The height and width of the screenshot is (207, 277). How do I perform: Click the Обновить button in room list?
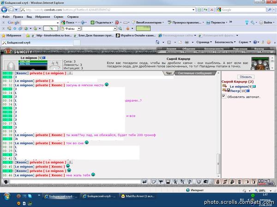246,77
